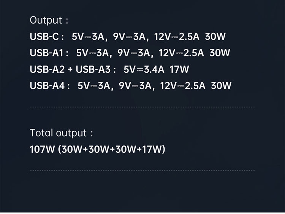Click the dotted divider below Output section
285x214 pixels.
[x=142, y=107]
